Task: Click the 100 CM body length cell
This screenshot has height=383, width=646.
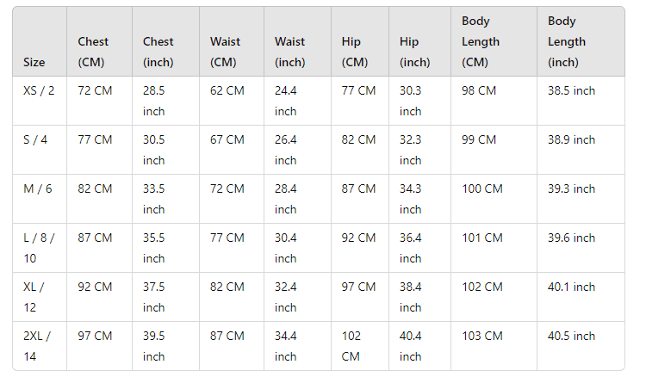Action: tap(482, 188)
